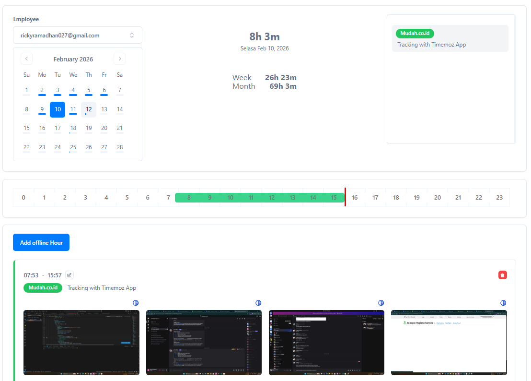531x381 pixels.
Task: Select February 13 in the calendar
Action: (104, 109)
